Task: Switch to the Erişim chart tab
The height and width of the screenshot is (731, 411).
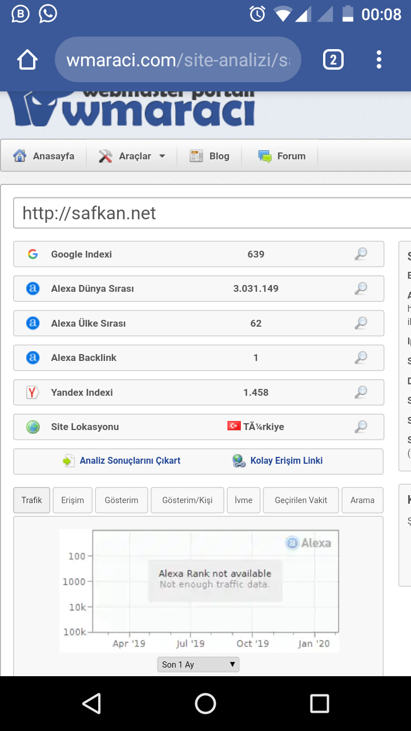Action: click(x=72, y=500)
